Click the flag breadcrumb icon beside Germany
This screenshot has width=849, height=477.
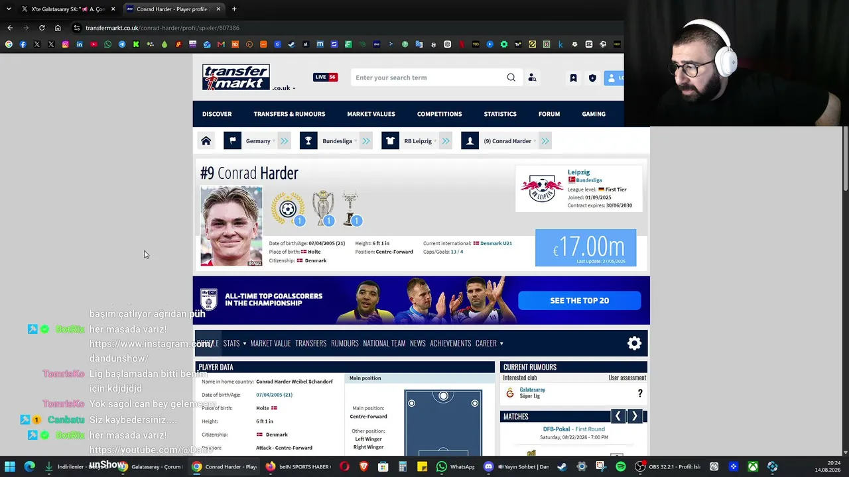(x=232, y=141)
